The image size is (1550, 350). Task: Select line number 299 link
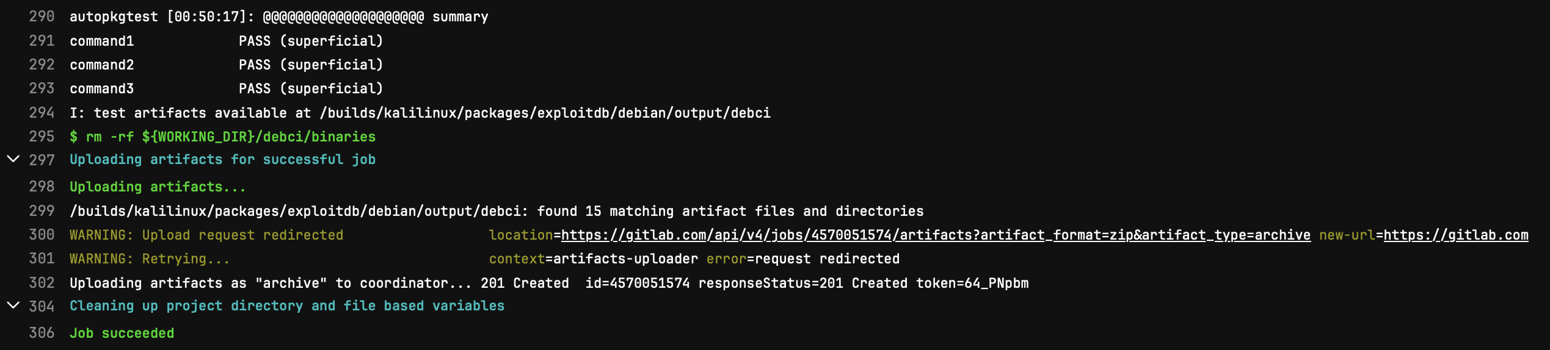42,211
